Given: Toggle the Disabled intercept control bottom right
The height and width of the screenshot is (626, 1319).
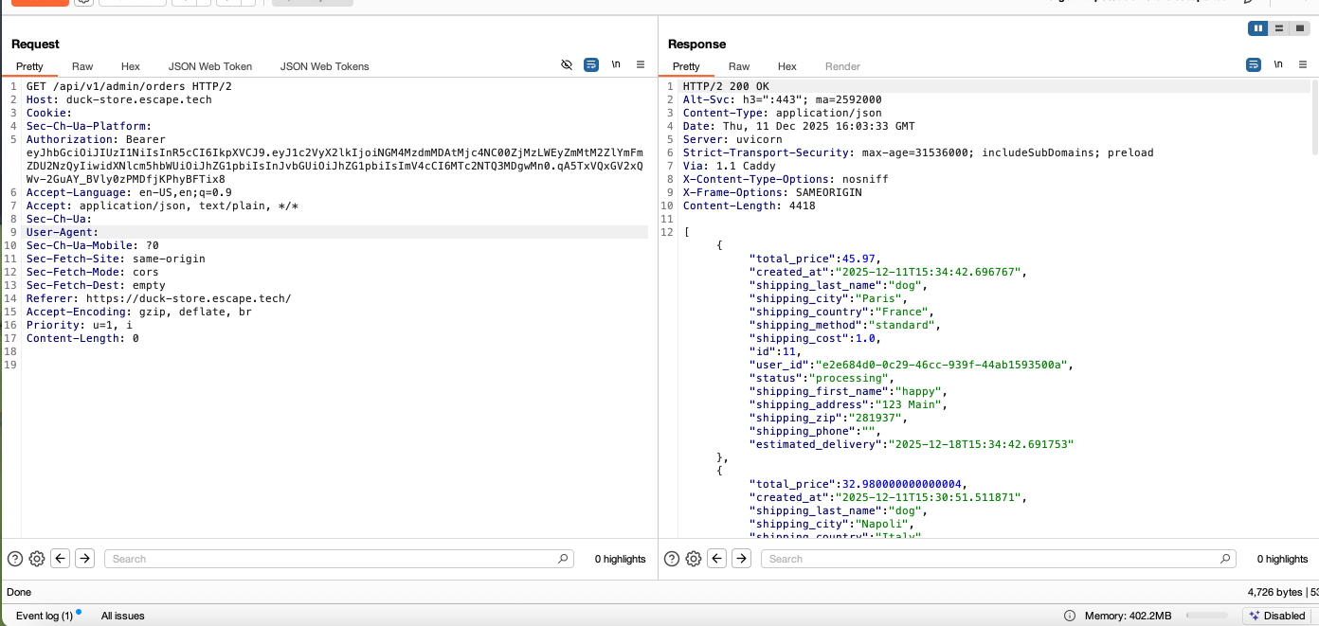Looking at the screenshot, I should [x=1278, y=615].
